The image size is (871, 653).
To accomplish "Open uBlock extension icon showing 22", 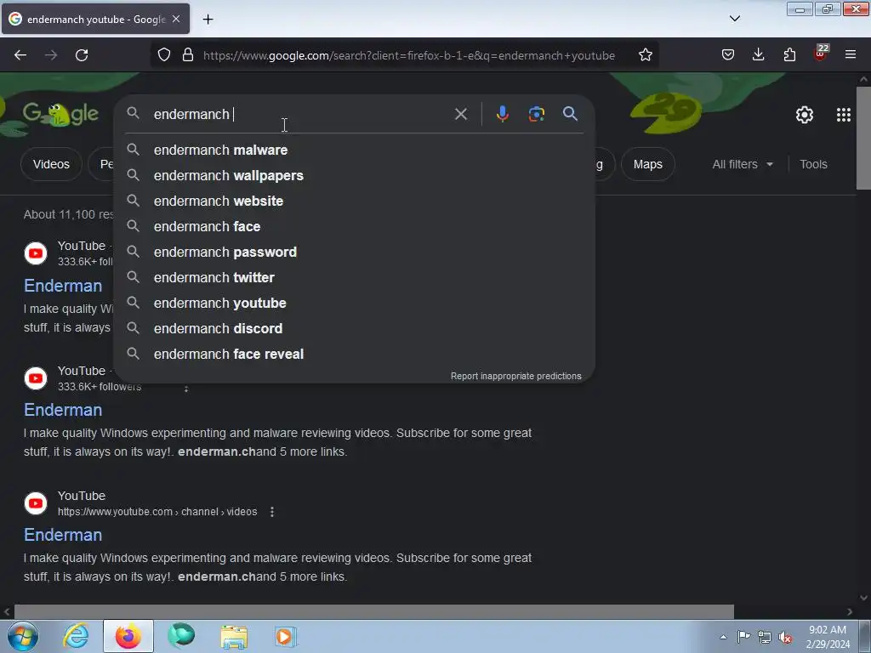I will coord(821,54).
